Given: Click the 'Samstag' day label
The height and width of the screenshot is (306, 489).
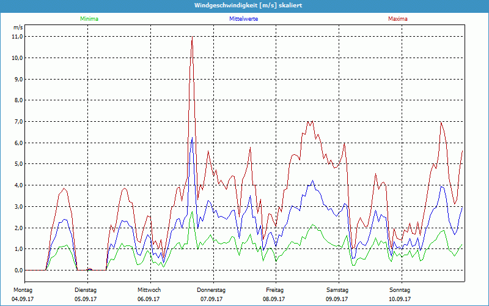Looking at the screenshot, I should click(337, 290).
